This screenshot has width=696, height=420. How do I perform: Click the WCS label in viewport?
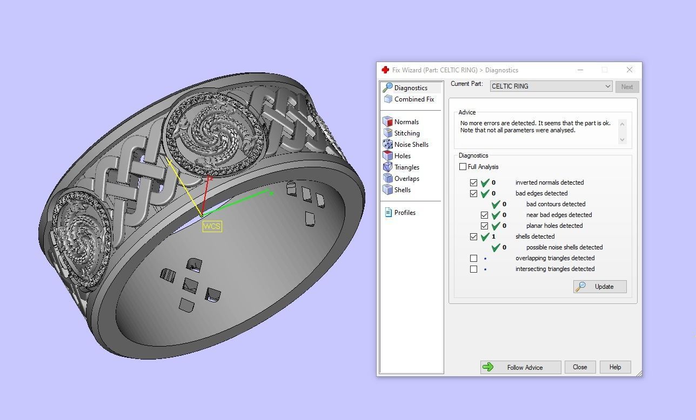point(212,226)
